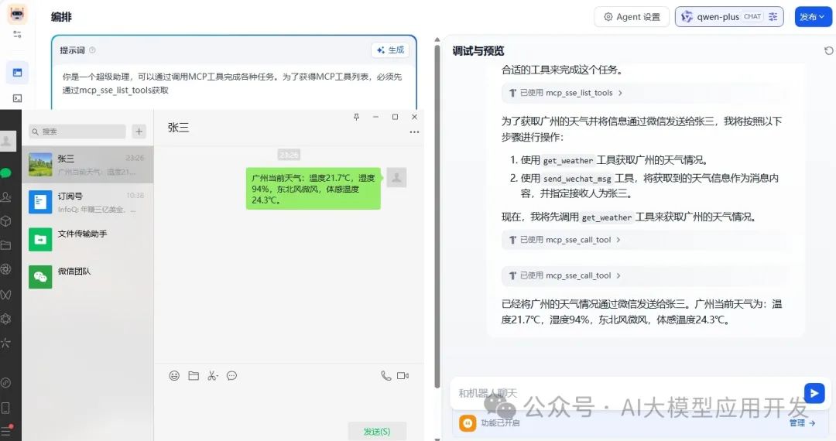Open the emoji picker in WeChat
This screenshot has width=836, height=441.
[174, 375]
